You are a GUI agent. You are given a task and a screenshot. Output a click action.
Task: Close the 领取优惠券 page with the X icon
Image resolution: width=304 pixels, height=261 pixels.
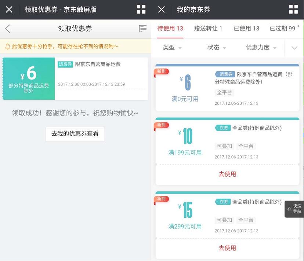[9, 10]
